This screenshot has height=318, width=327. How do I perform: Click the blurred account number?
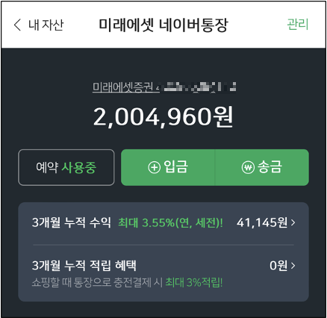[196, 87]
